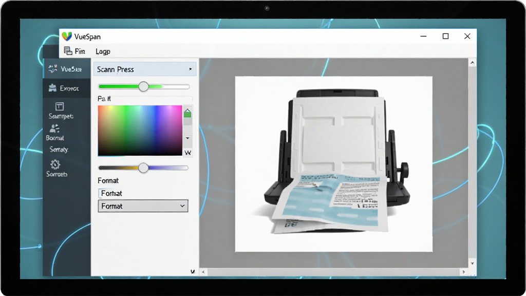
Task: Click the horizontal scrollbar right arrow
Action: [x=464, y=272]
